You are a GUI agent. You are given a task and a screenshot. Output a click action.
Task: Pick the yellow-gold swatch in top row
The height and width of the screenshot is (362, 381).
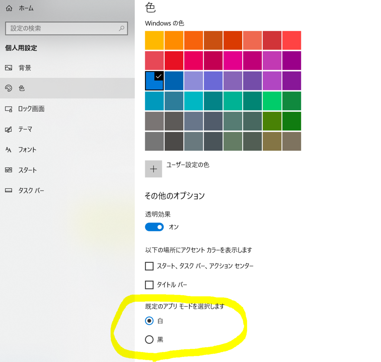coord(154,40)
